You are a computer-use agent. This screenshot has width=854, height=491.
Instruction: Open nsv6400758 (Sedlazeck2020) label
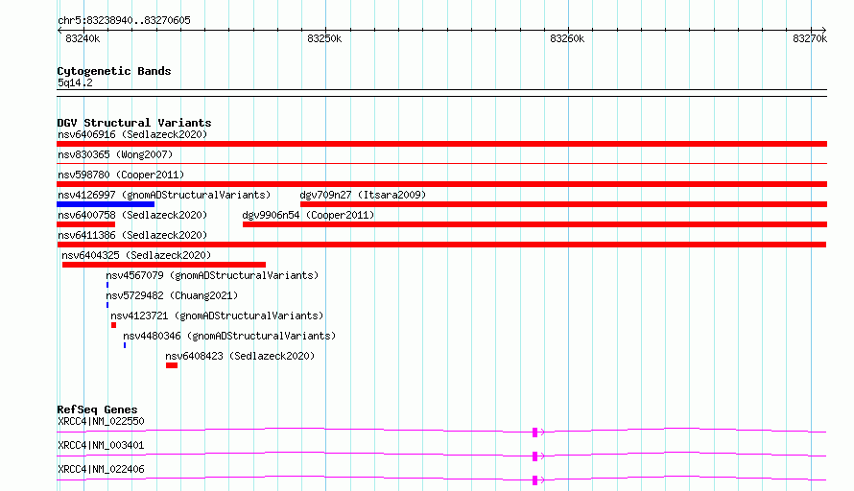pyautogui.click(x=132, y=215)
